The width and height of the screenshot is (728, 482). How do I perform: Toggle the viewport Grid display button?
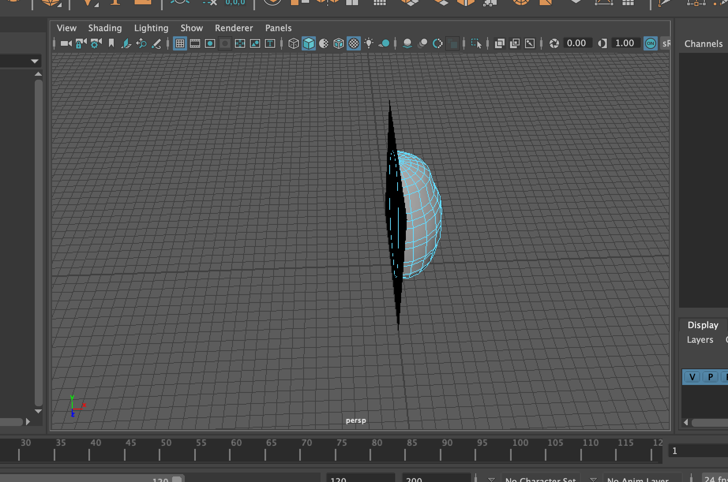(180, 43)
